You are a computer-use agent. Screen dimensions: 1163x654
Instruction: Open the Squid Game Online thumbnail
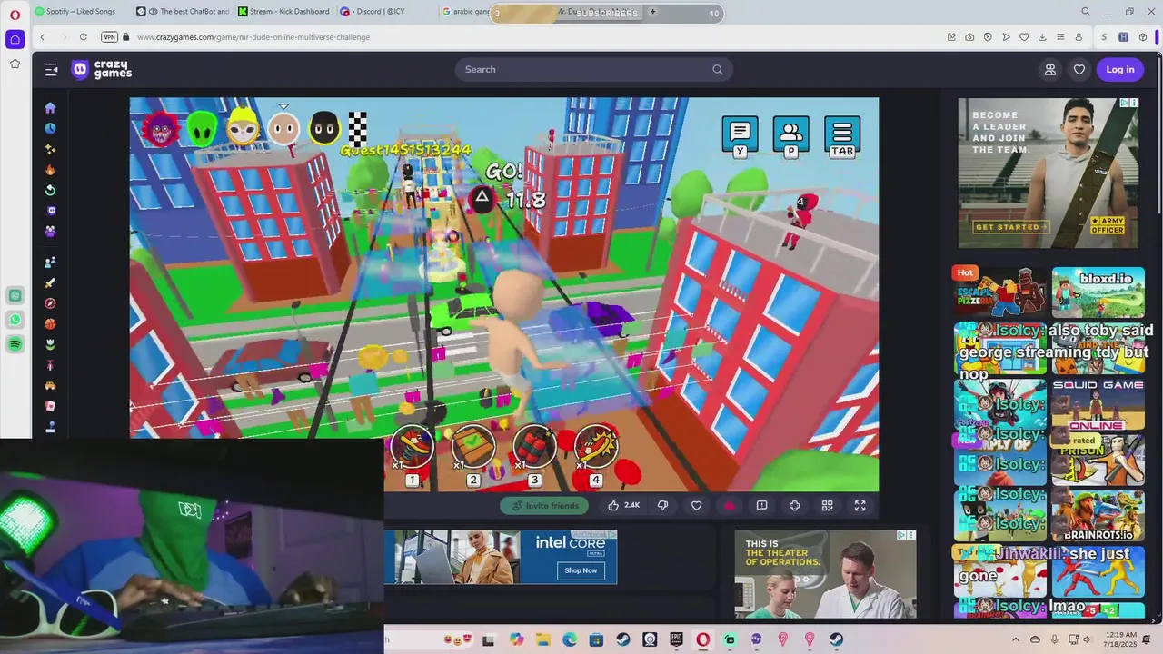[1098, 404]
